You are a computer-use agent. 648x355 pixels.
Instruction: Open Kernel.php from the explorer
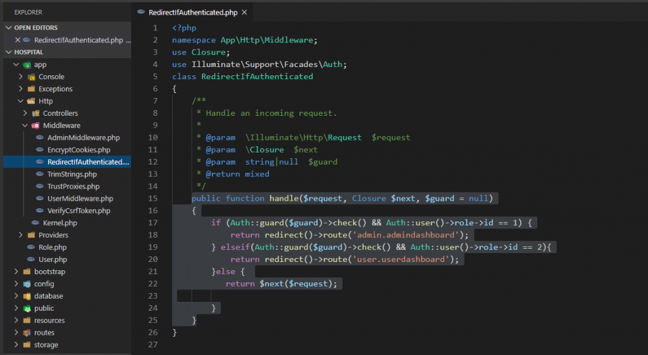tap(59, 223)
